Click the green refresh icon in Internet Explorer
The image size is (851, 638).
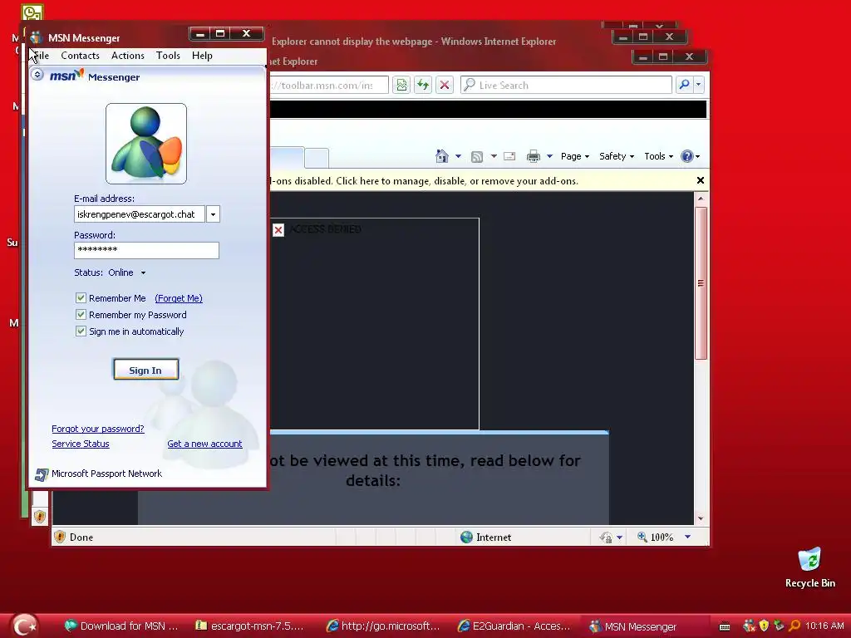423,86
